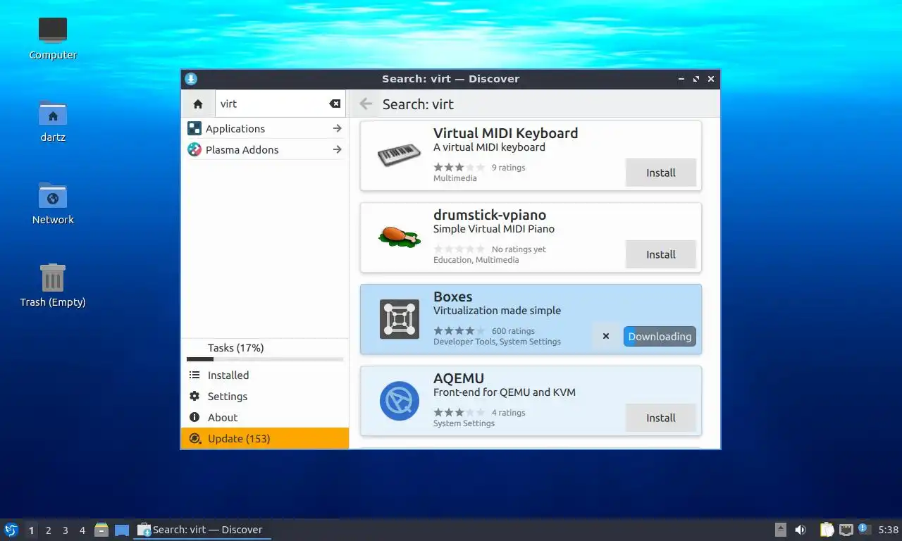This screenshot has width=902, height=541.
Task: Click Front-end for QEMU and KVM description
Action: (505, 392)
